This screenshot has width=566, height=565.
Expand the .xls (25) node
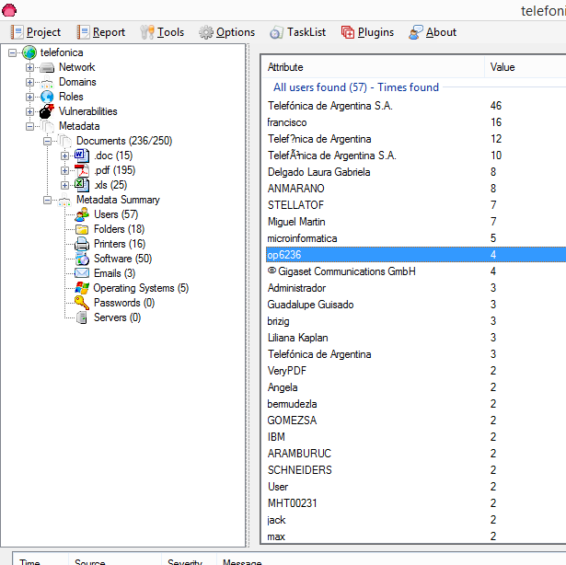click(64, 185)
